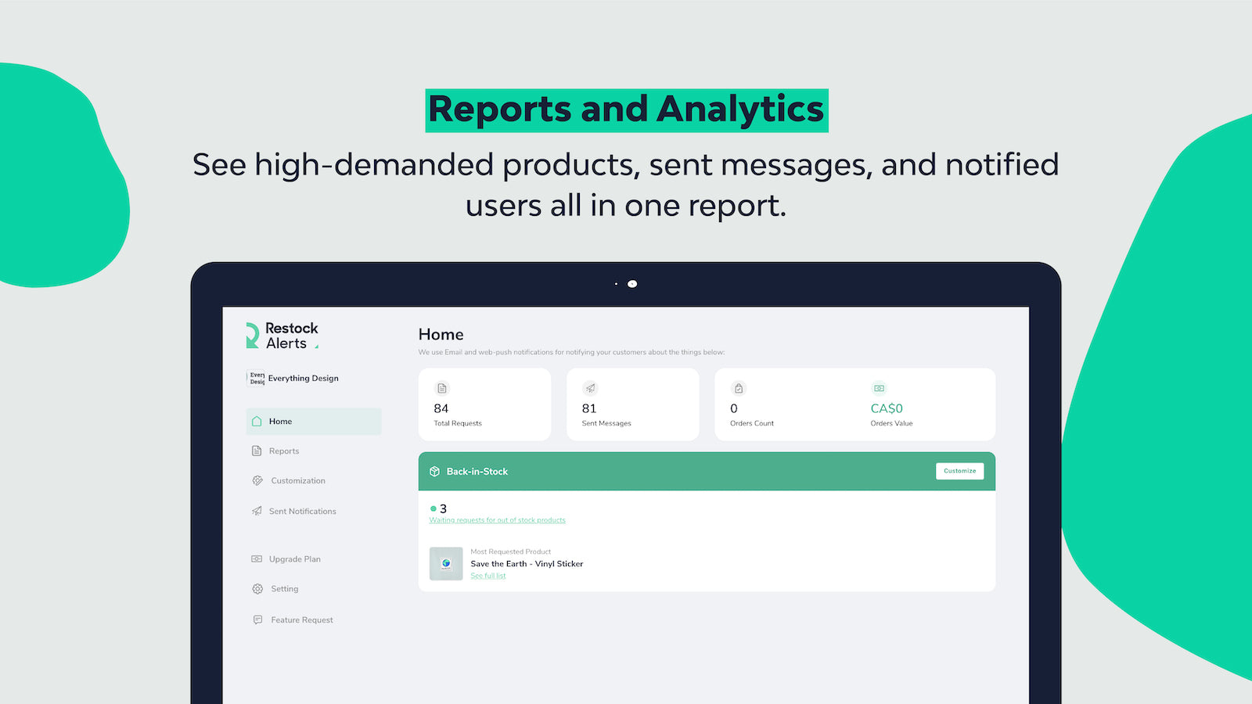
Task: Click the Reports document icon
Action: (257, 451)
